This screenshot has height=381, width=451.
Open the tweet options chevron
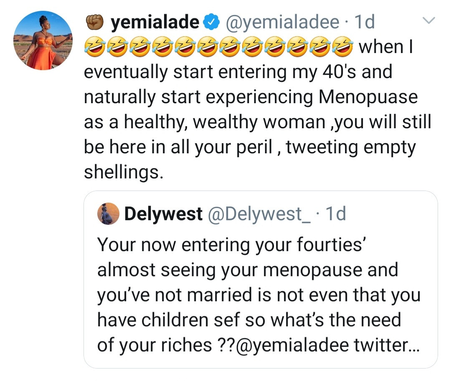coord(428,20)
